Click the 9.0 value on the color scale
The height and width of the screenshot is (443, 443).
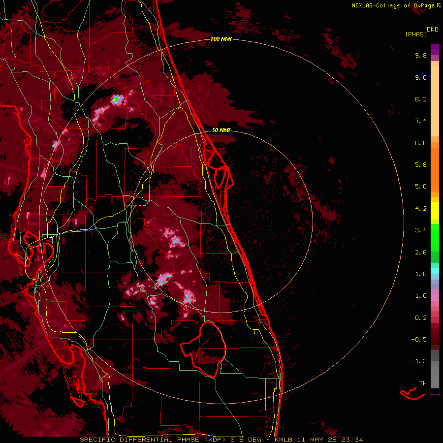421,77
